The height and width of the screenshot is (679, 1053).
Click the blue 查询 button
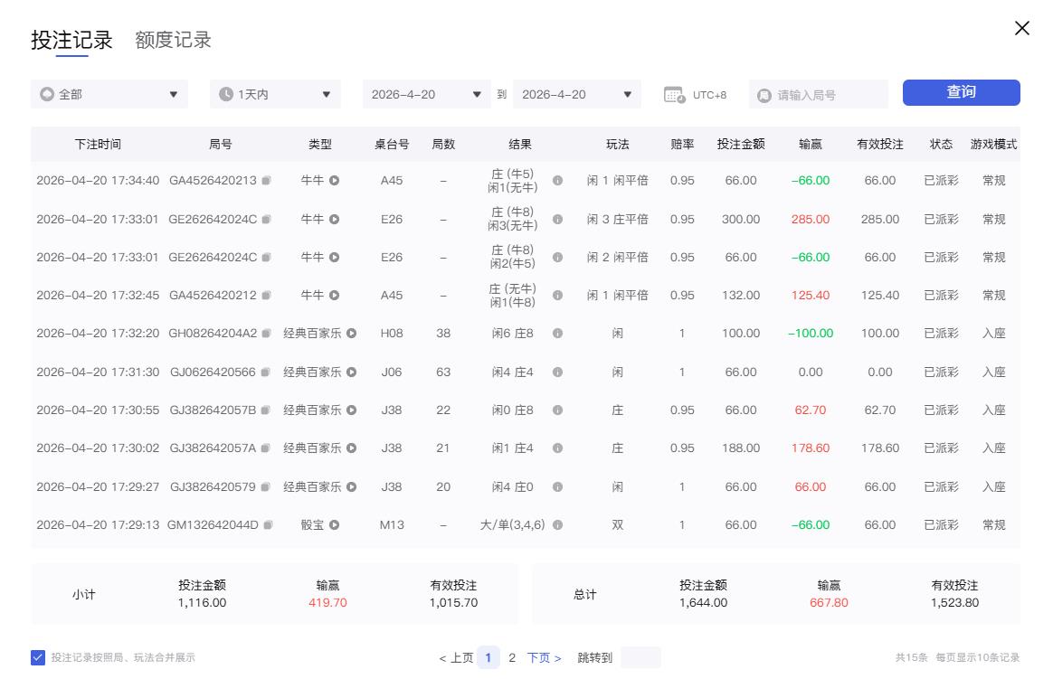pyautogui.click(x=961, y=92)
